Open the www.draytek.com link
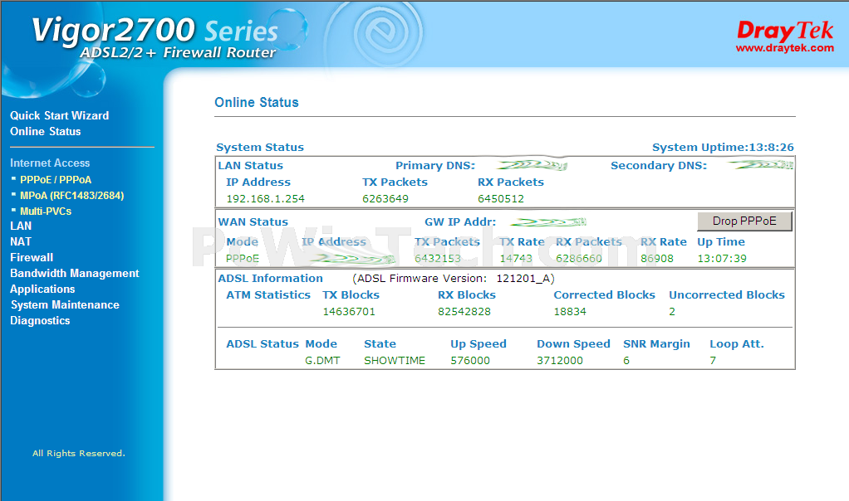 click(784, 47)
